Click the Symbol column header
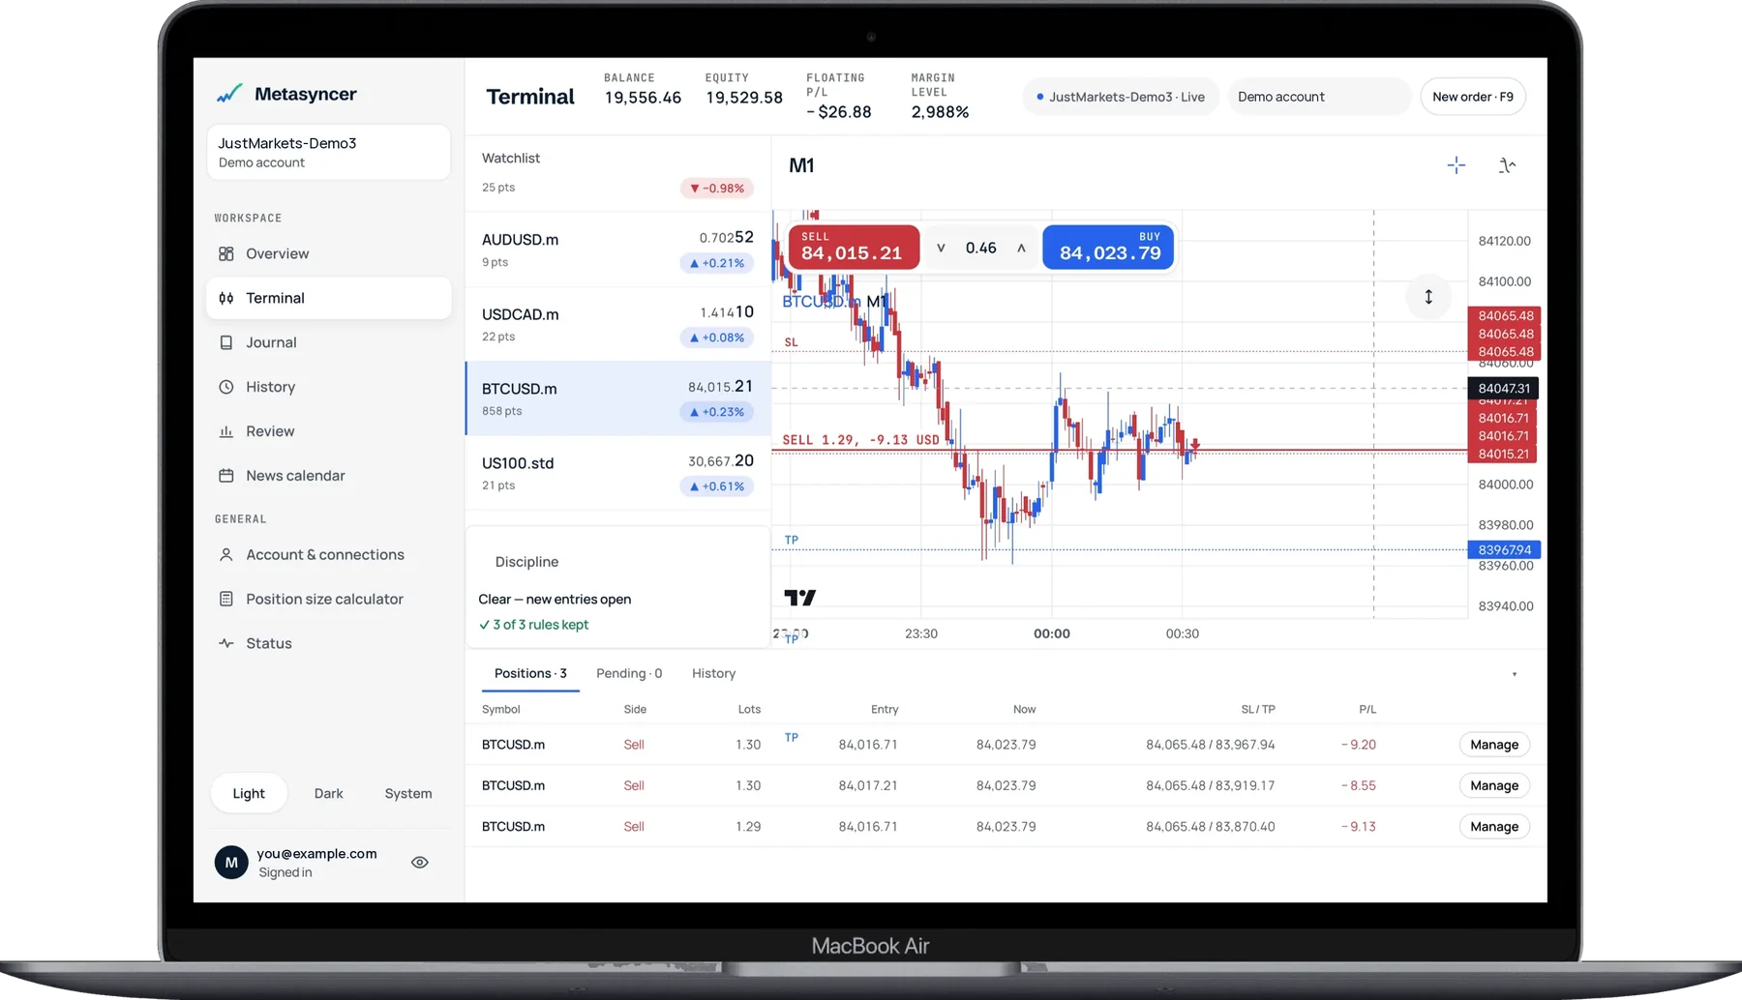The width and height of the screenshot is (1742, 1000). 500,709
